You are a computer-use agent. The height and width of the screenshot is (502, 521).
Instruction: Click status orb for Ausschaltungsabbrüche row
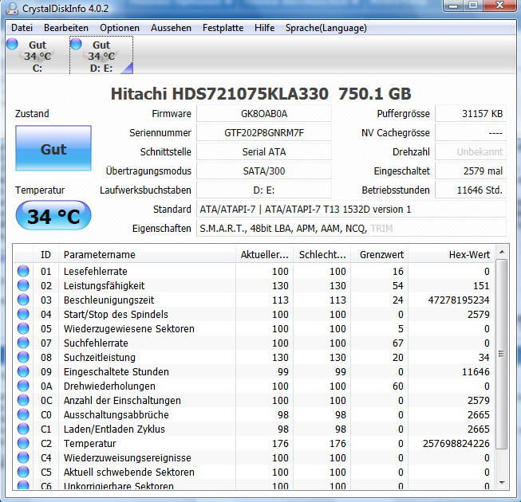[23, 414]
